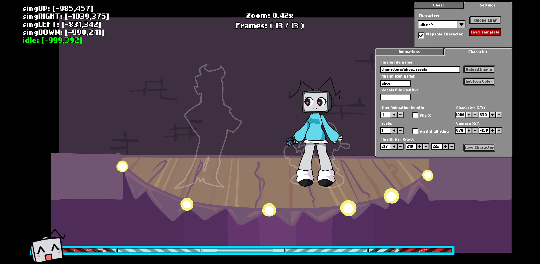Uncheck the Playable Character option
This screenshot has height=264, width=540.
pos(421,35)
